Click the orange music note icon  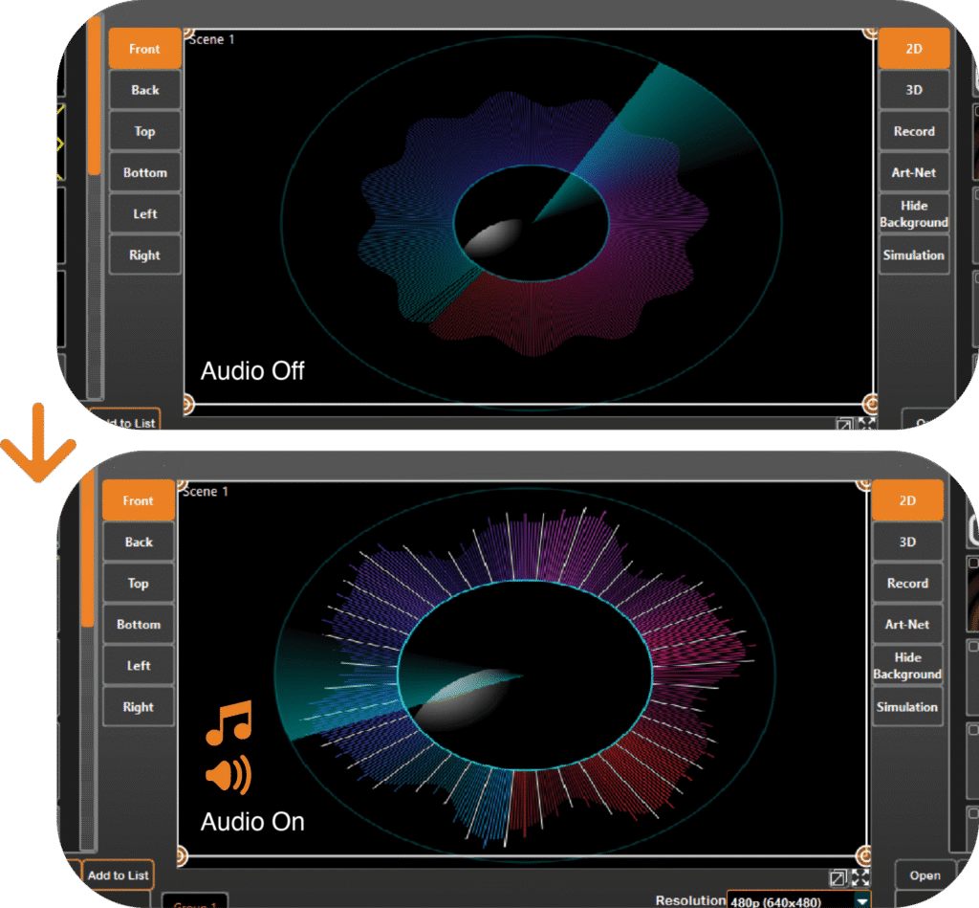point(227,724)
